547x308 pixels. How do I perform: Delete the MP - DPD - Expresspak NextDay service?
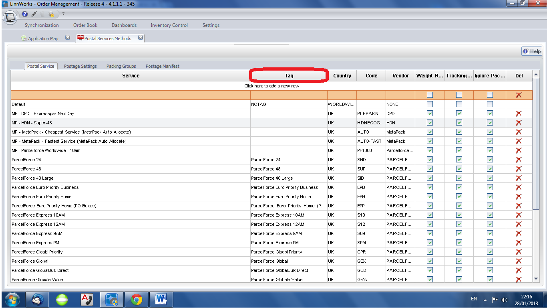519,113
